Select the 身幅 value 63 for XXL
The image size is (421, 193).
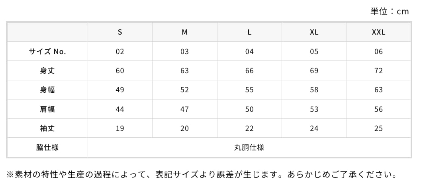[378, 90]
